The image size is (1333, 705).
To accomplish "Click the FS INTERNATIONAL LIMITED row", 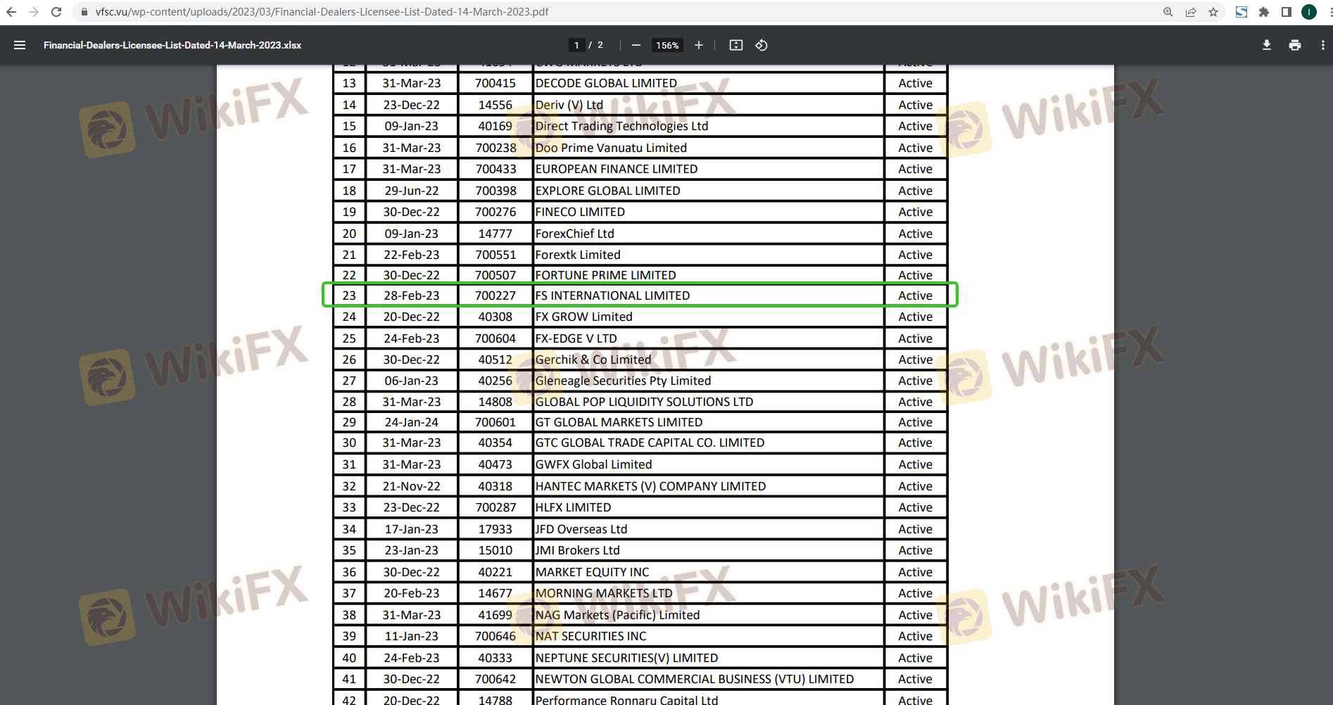I will point(612,296).
